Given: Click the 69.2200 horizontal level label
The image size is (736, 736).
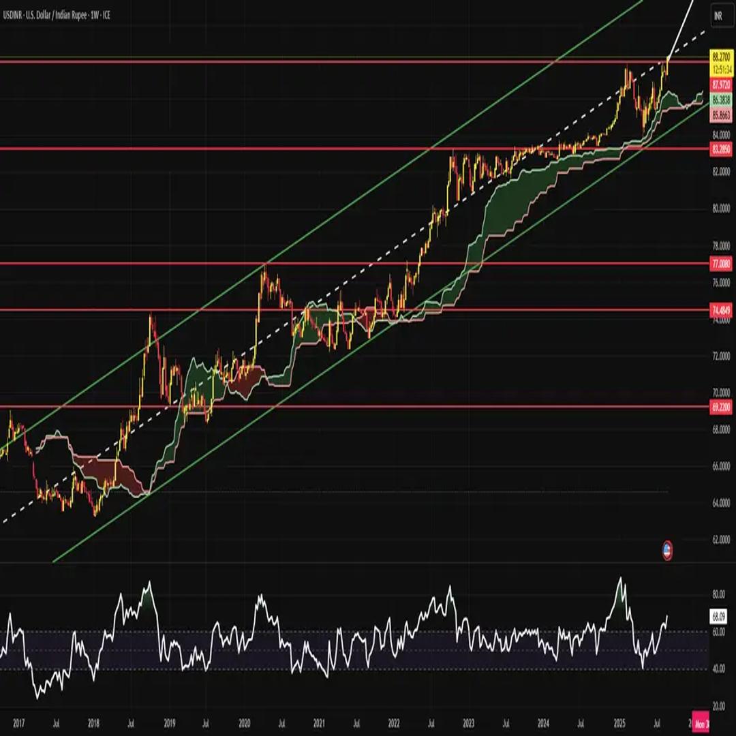Looking at the screenshot, I should pos(721,407).
